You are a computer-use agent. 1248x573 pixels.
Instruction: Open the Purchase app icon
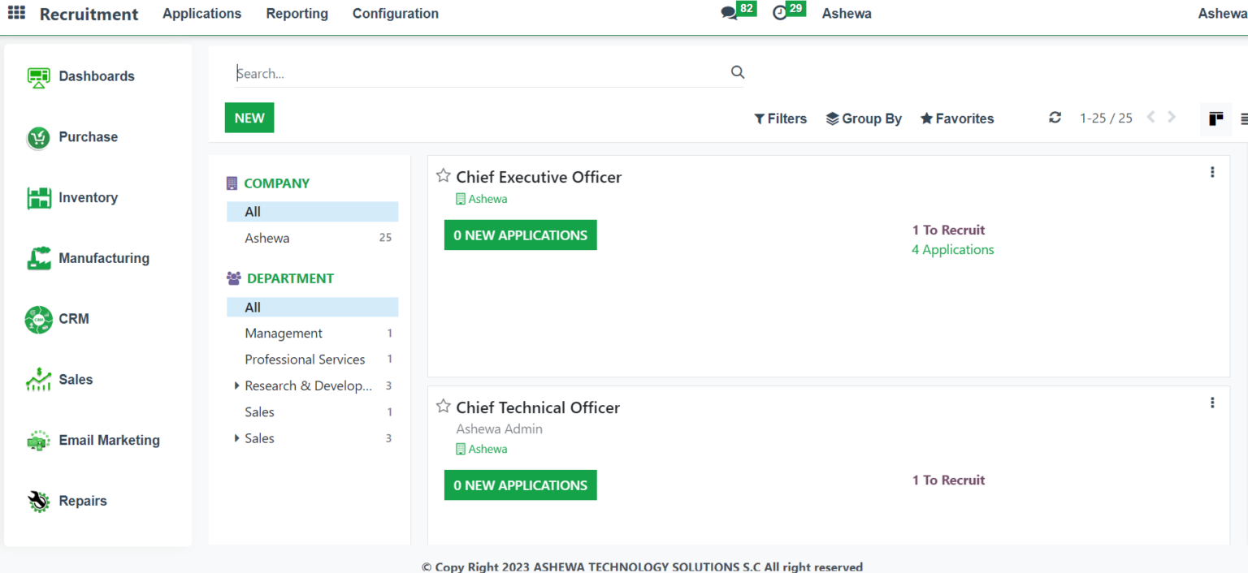pos(38,137)
